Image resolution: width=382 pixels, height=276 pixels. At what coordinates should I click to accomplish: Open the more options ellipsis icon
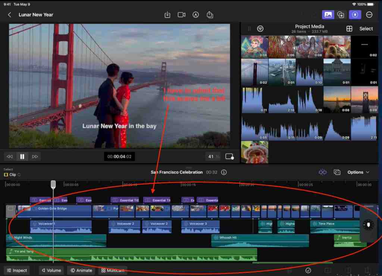[x=369, y=15]
